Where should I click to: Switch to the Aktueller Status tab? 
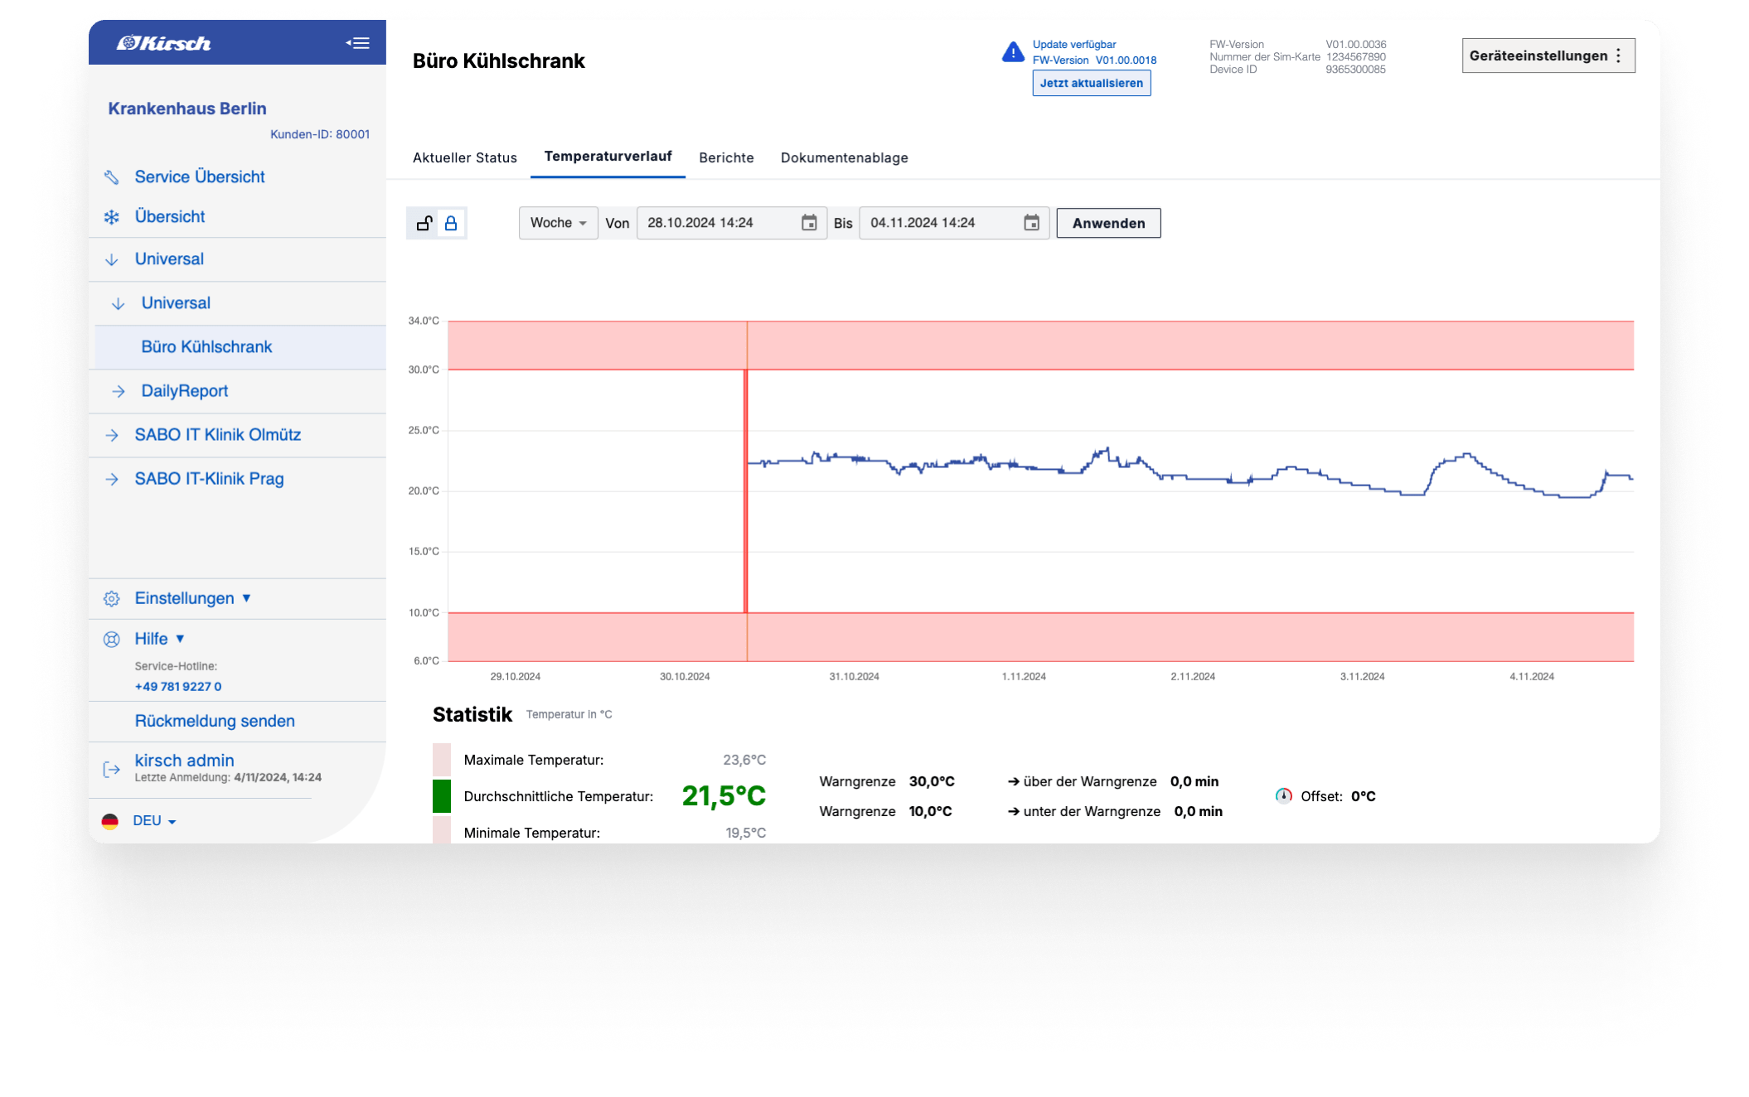(465, 157)
